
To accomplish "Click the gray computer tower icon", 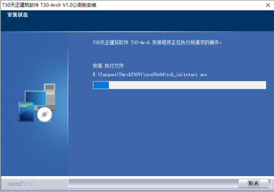I will (50, 96).
